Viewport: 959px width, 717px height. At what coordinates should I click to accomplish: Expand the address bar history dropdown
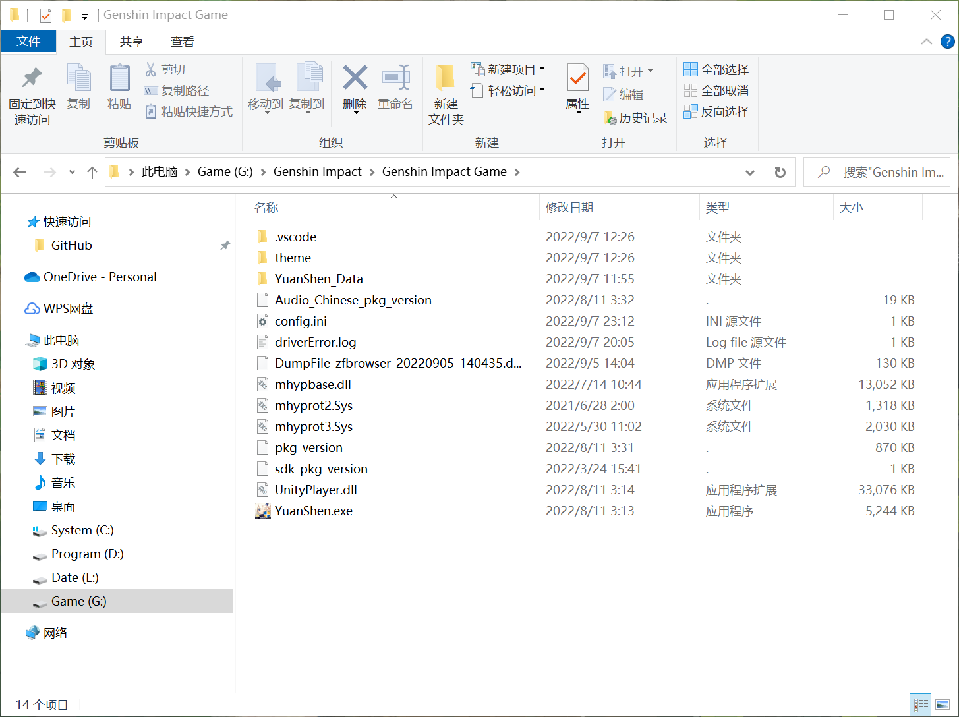pyautogui.click(x=749, y=172)
